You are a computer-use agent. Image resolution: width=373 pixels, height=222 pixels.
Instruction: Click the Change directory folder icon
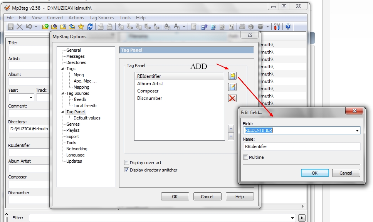[45, 27]
